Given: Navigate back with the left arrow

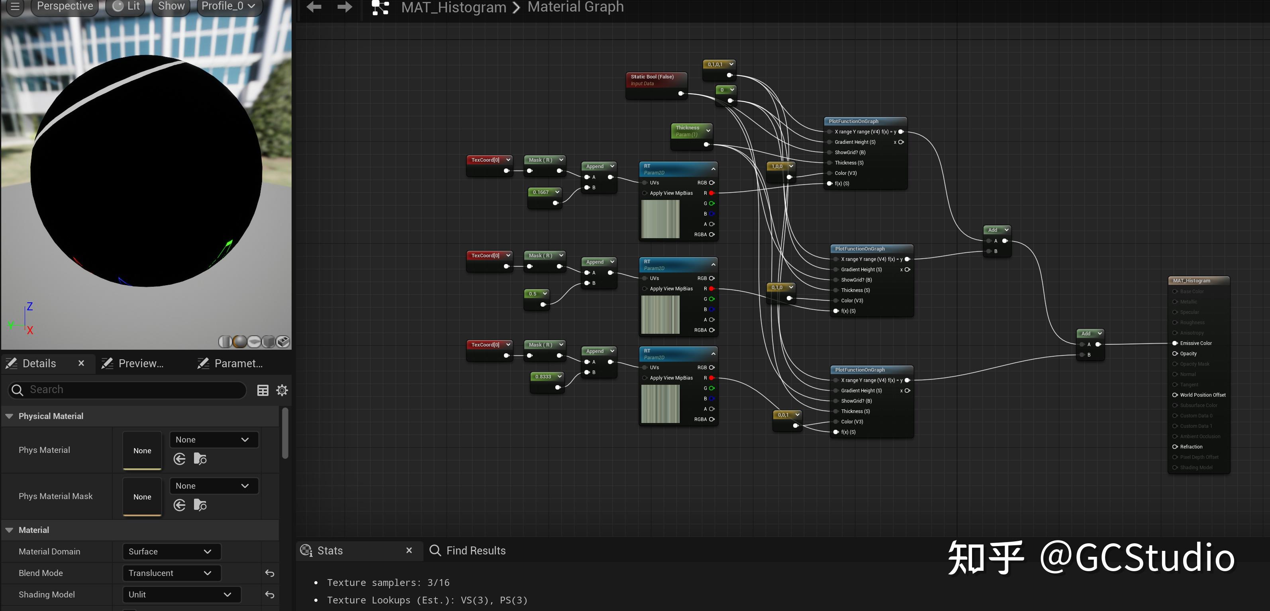Looking at the screenshot, I should (314, 7).
